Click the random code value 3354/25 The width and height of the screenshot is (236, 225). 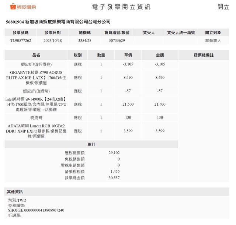click(x=85, y=41)
